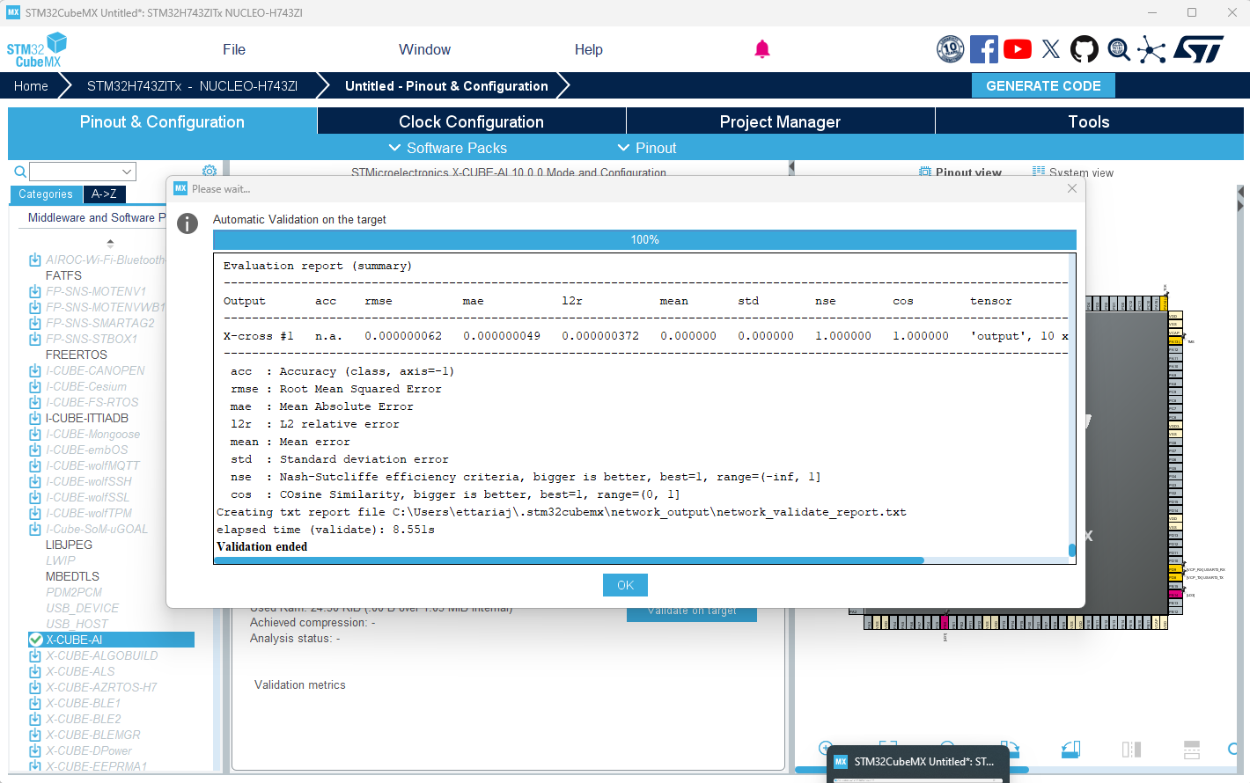Toggle to System view mode
1250x783 pixels.
pos(1072,174)
